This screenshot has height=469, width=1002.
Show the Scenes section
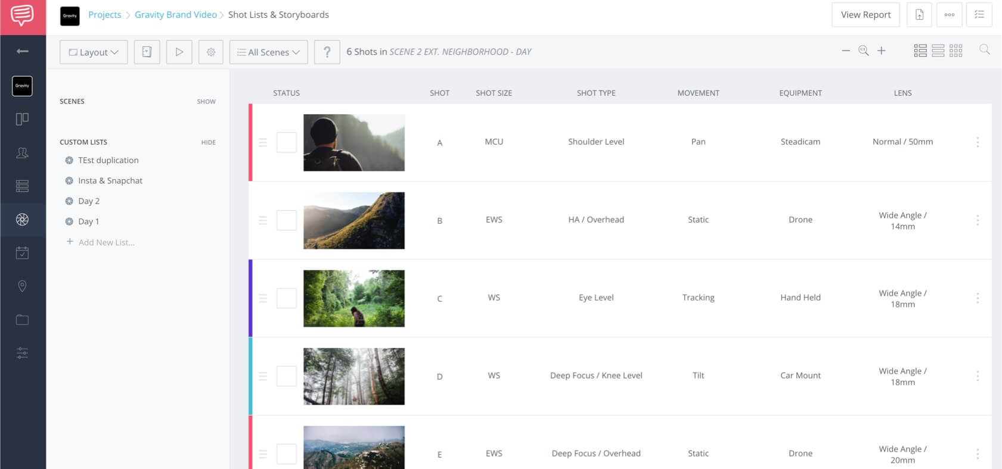pyautogui.click(x=206, y=102)
